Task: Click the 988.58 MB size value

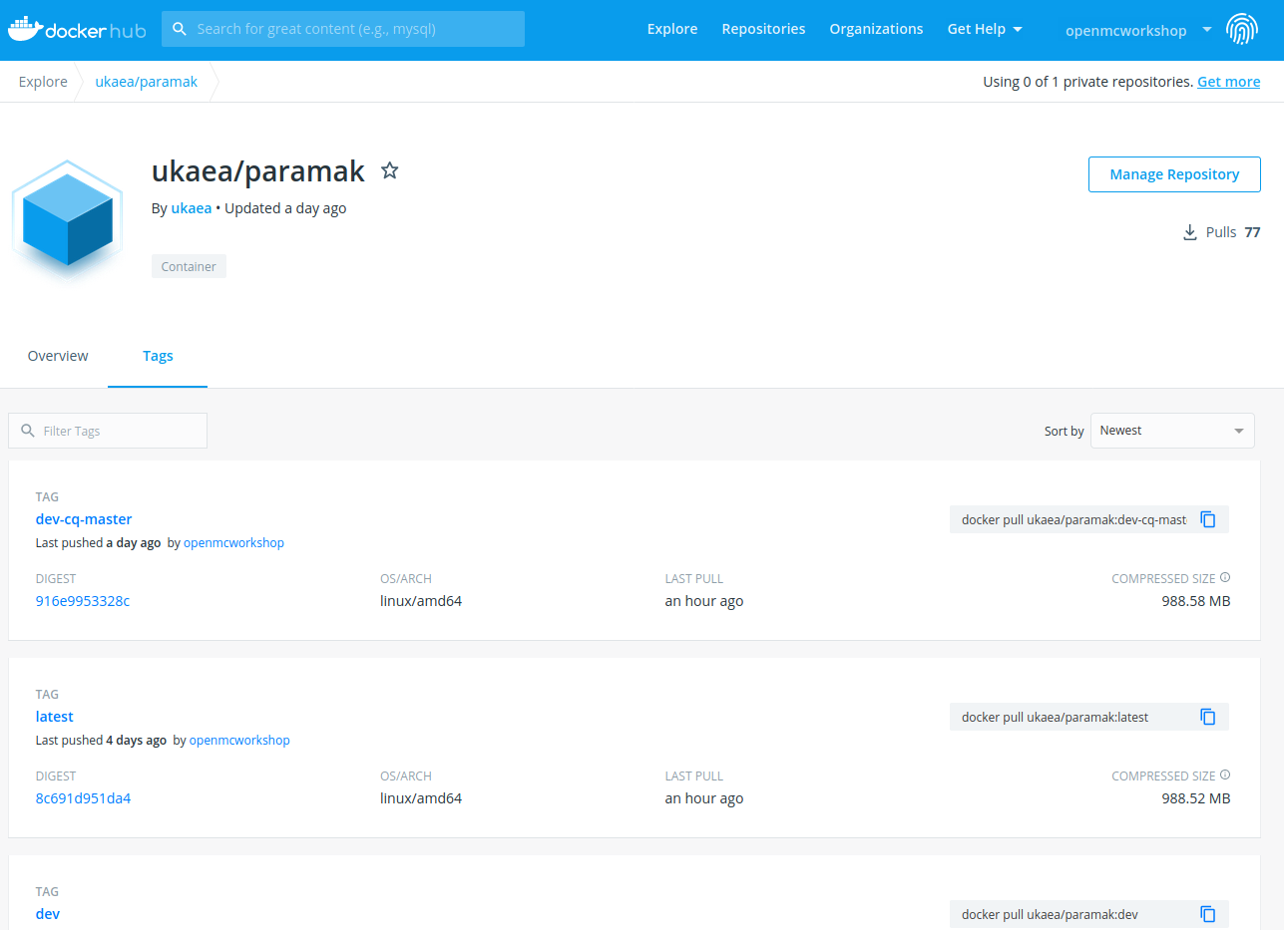Action: click(1196, 601)
